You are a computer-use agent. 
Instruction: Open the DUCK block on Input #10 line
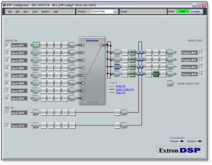117,125
